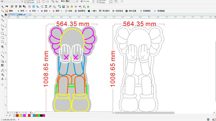Select the Eyedropper tool in toolbox
Viewport: 216px width, 121px height.
click(2, 70)
